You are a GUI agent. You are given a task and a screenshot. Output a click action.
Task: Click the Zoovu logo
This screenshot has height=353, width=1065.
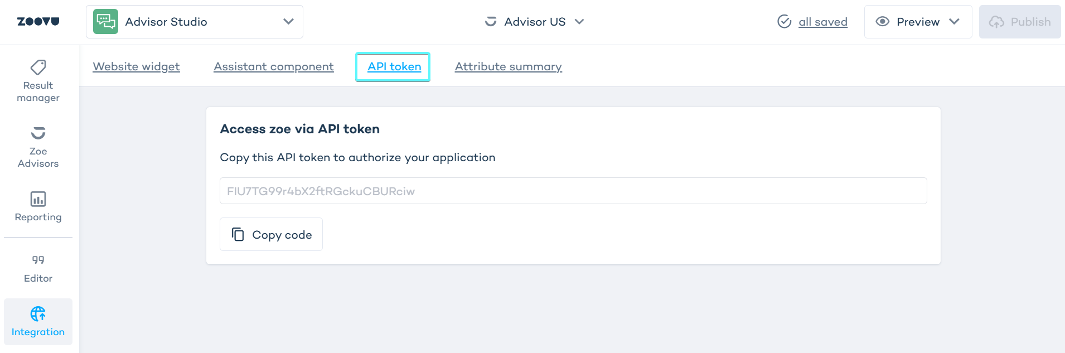pyautogui.click(x=38, y=22)
